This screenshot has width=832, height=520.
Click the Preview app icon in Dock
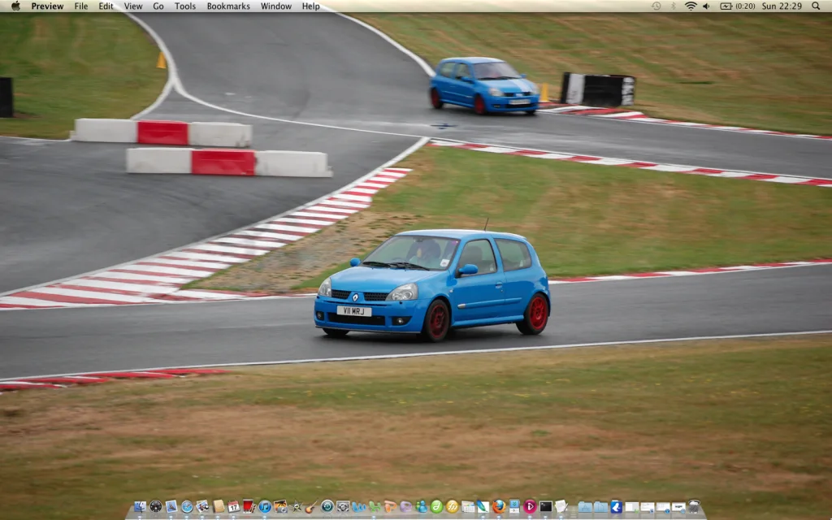point(171,507)
